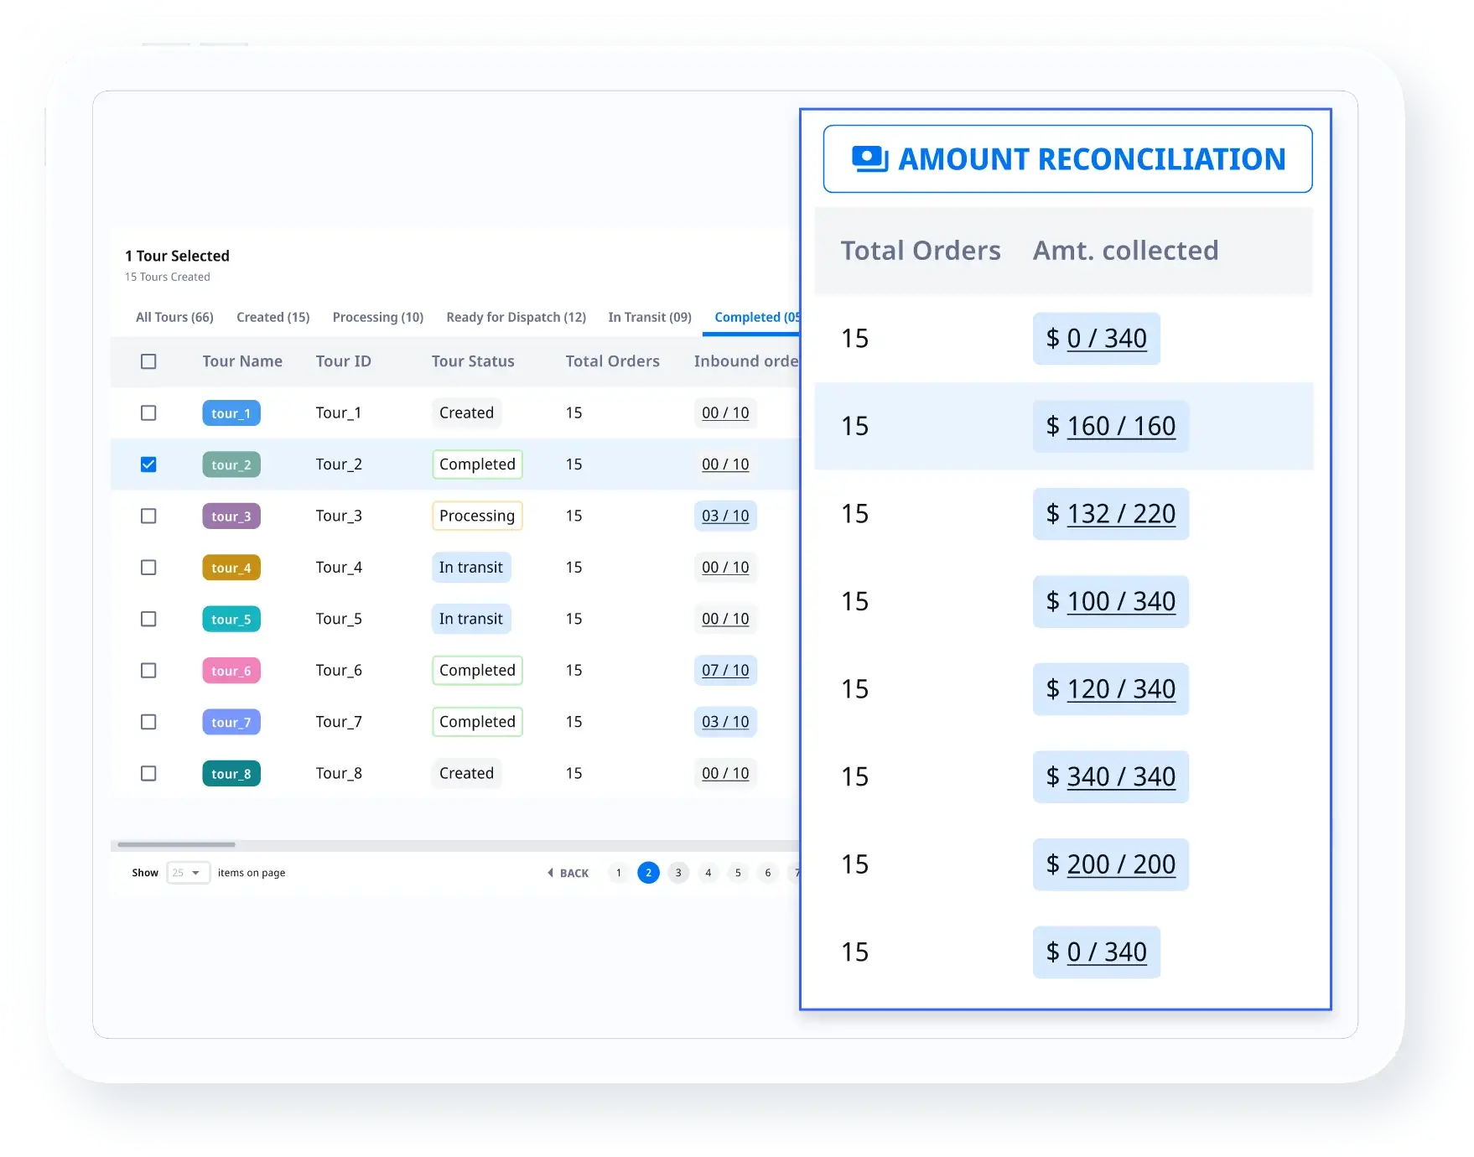Switch to the In Transit (09) tab

pyautogui.click(x=650, y=317)
